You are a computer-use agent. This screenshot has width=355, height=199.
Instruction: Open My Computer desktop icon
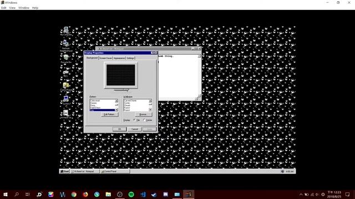(x=66, y=31)
